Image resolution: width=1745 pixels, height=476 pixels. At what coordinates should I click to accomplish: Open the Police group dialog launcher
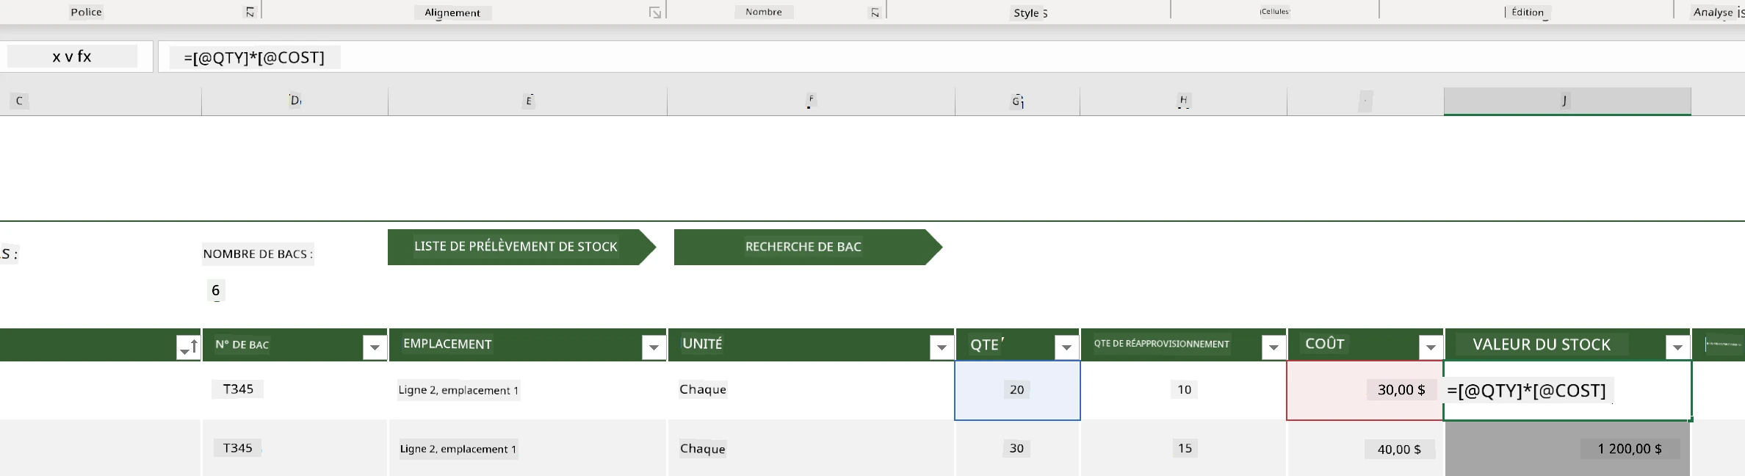(x=250, y=12)
